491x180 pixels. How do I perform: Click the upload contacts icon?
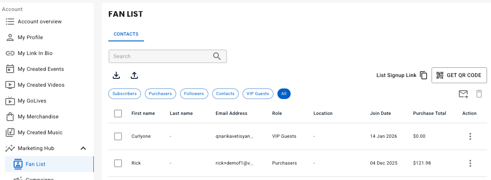tap(134, 75)
